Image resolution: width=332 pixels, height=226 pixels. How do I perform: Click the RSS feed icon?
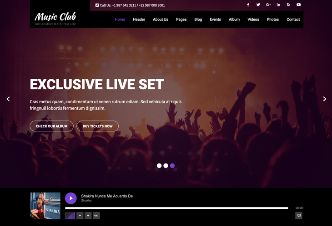click(288, 5)
